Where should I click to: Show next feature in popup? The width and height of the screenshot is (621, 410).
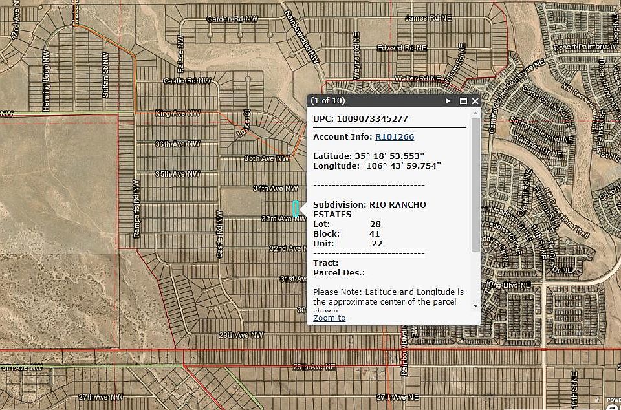(448, 101)
